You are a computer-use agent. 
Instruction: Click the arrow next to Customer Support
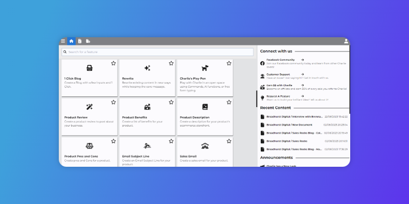[302, 74]
